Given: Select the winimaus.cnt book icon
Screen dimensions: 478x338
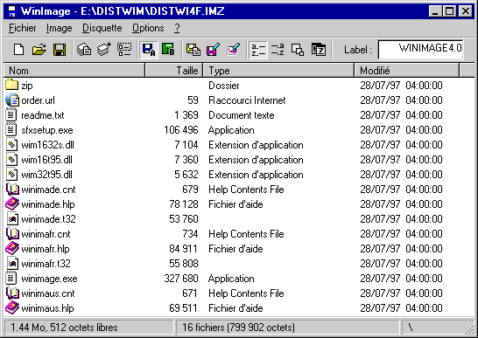Looking at the screenshot, I should point(12,293).
